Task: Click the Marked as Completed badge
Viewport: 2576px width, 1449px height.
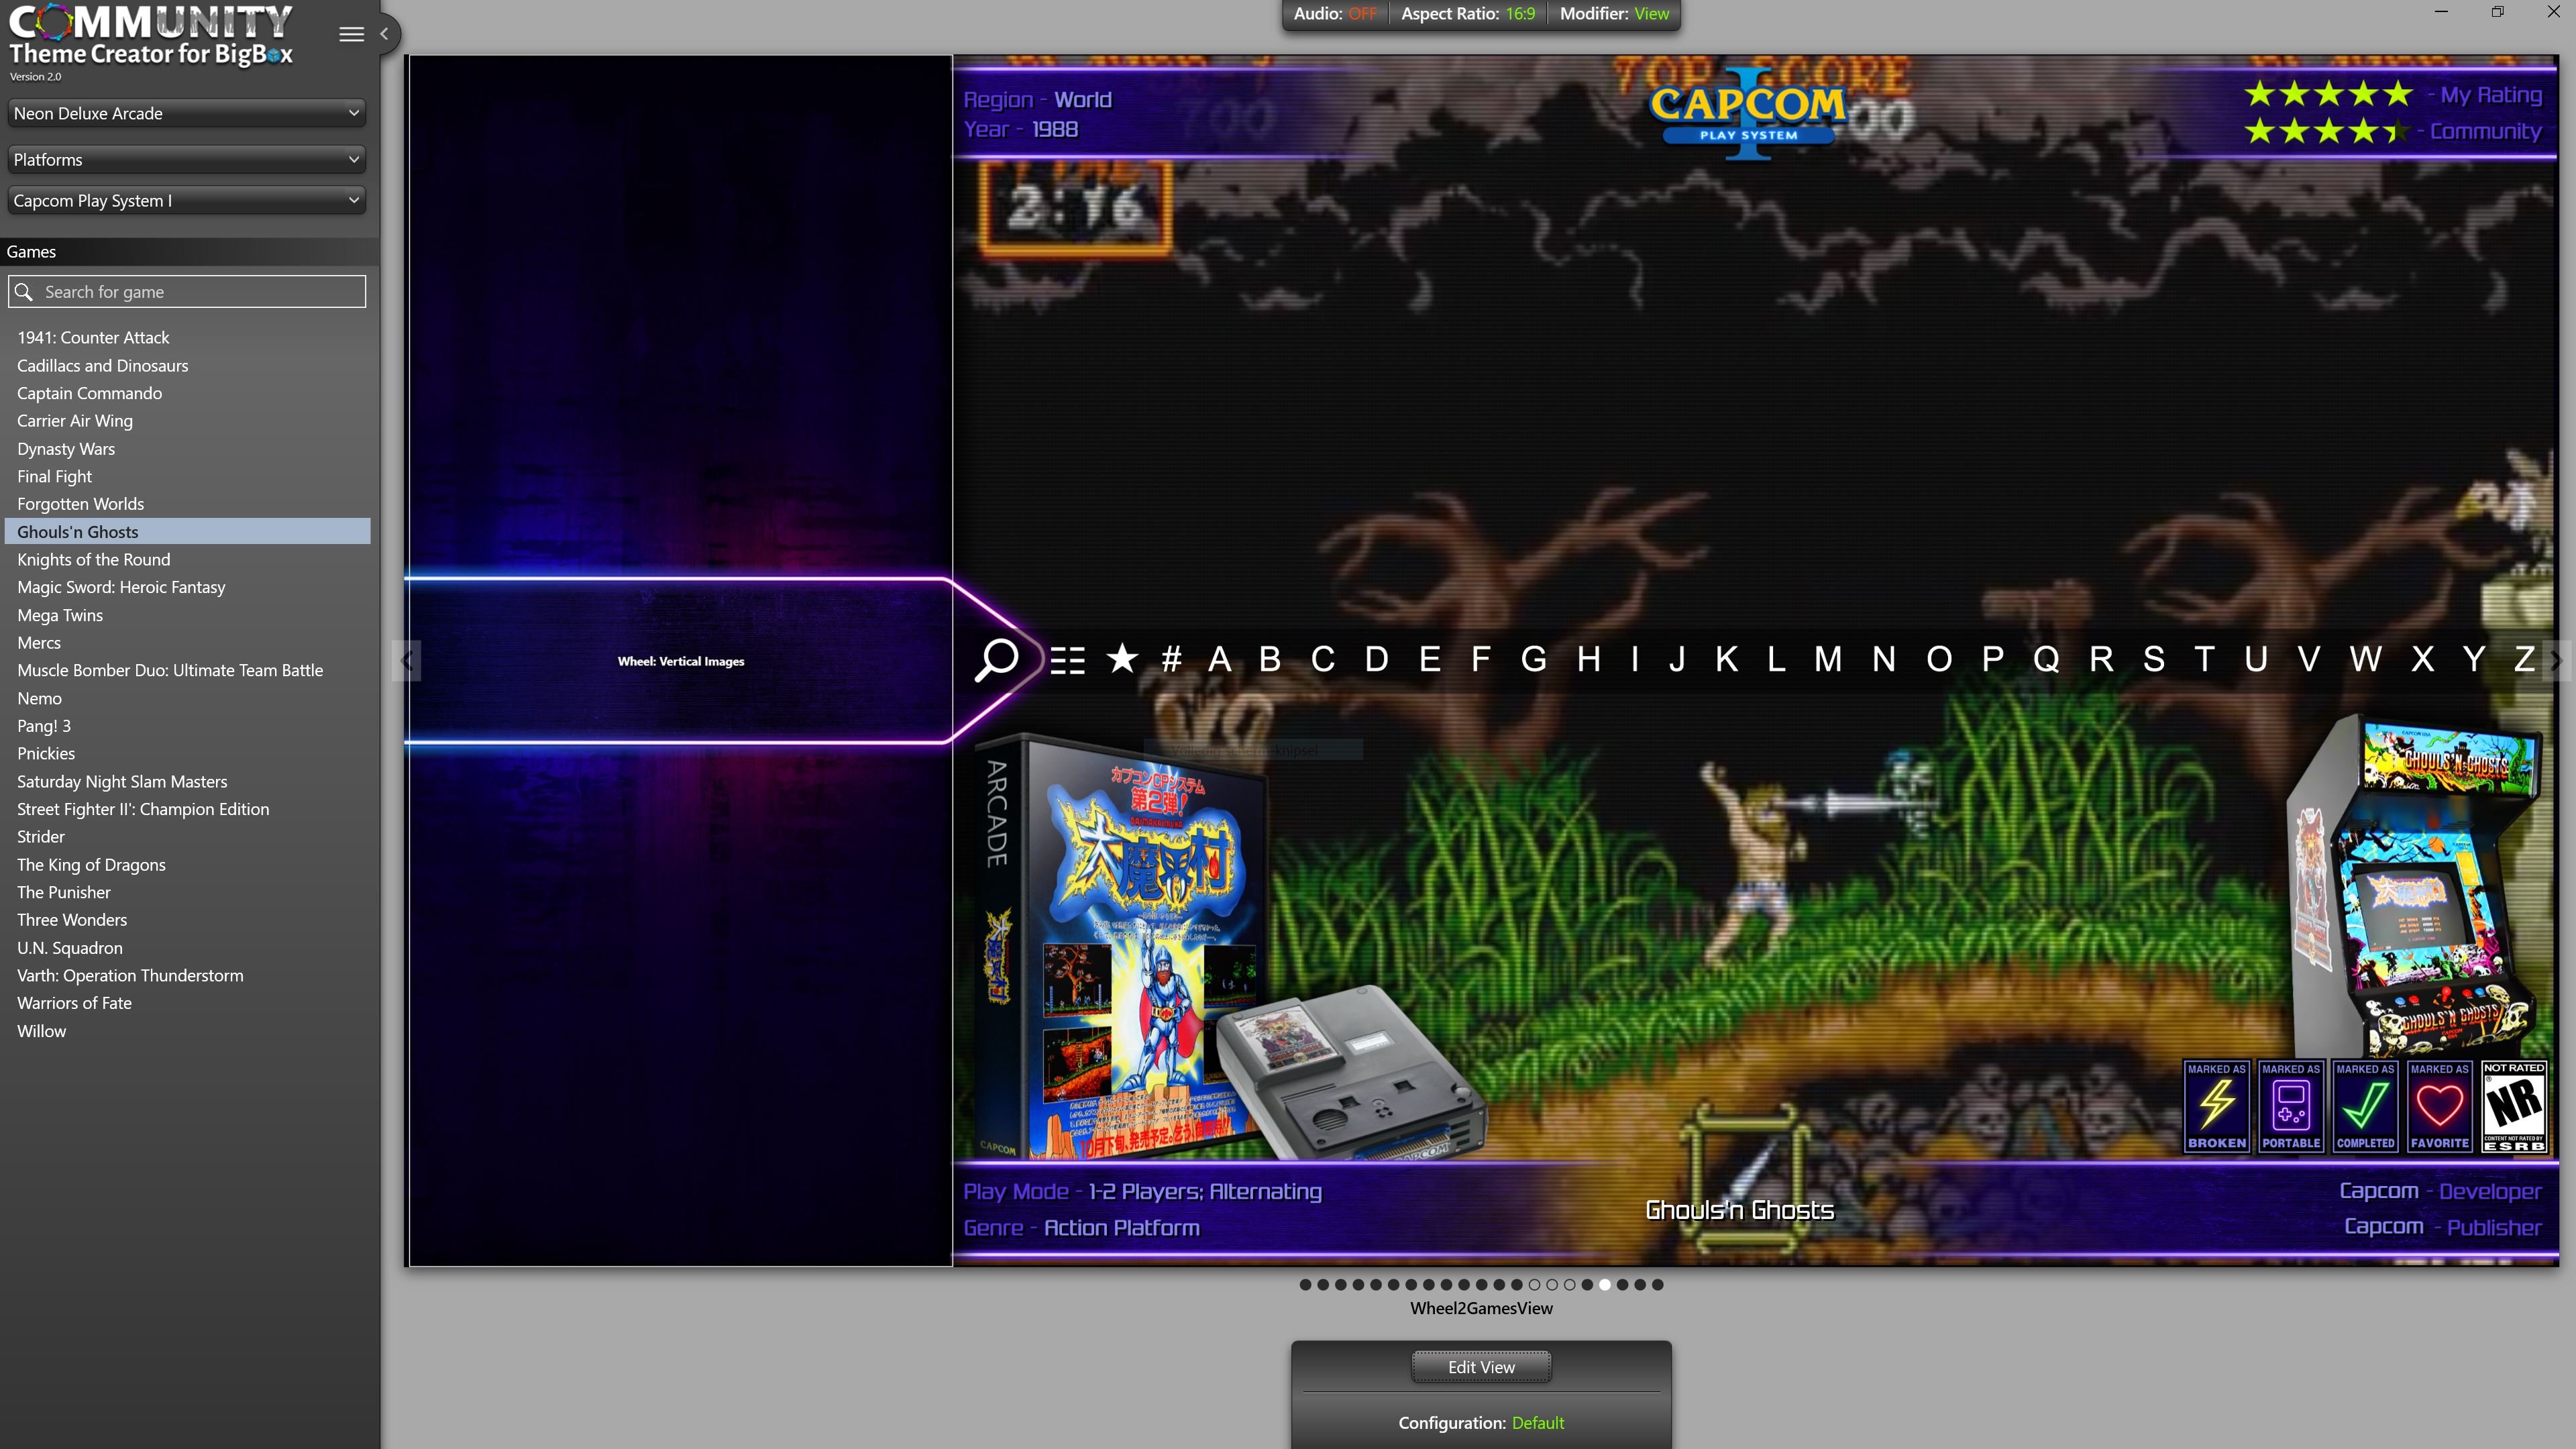Action: pos(2365,1106)
